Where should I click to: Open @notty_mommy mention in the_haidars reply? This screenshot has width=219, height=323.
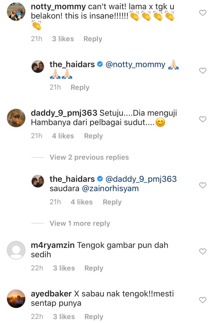click(x=135, y=65)
